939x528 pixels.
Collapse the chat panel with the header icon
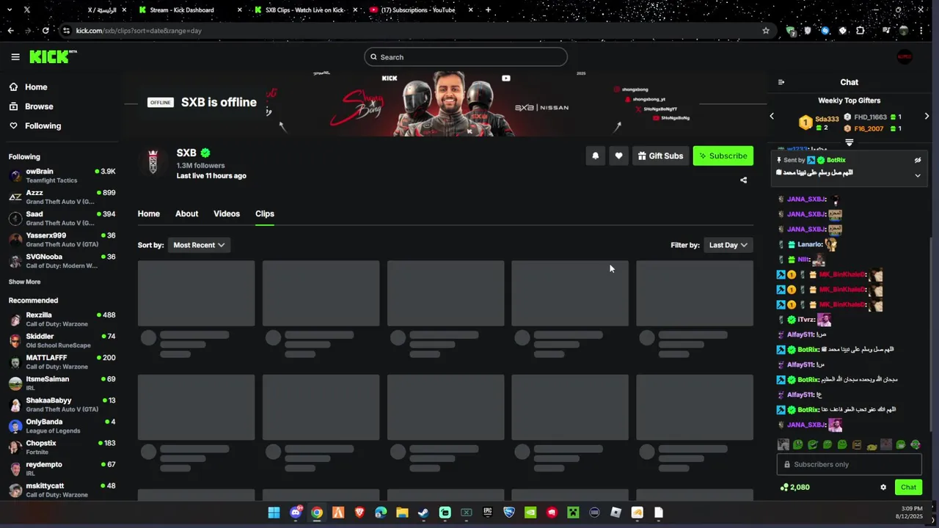[781, 82]
